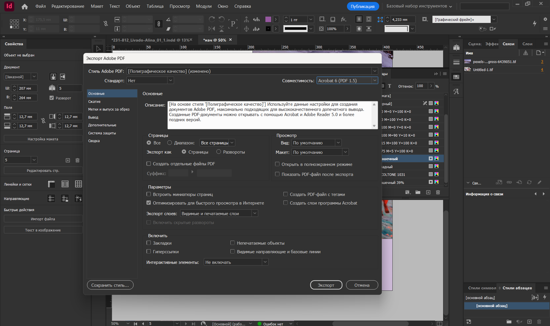Viewport: 550px width, 326px height.
Task: Open the View dropdown in Viewing section
Action: click(x=316, y=143)
